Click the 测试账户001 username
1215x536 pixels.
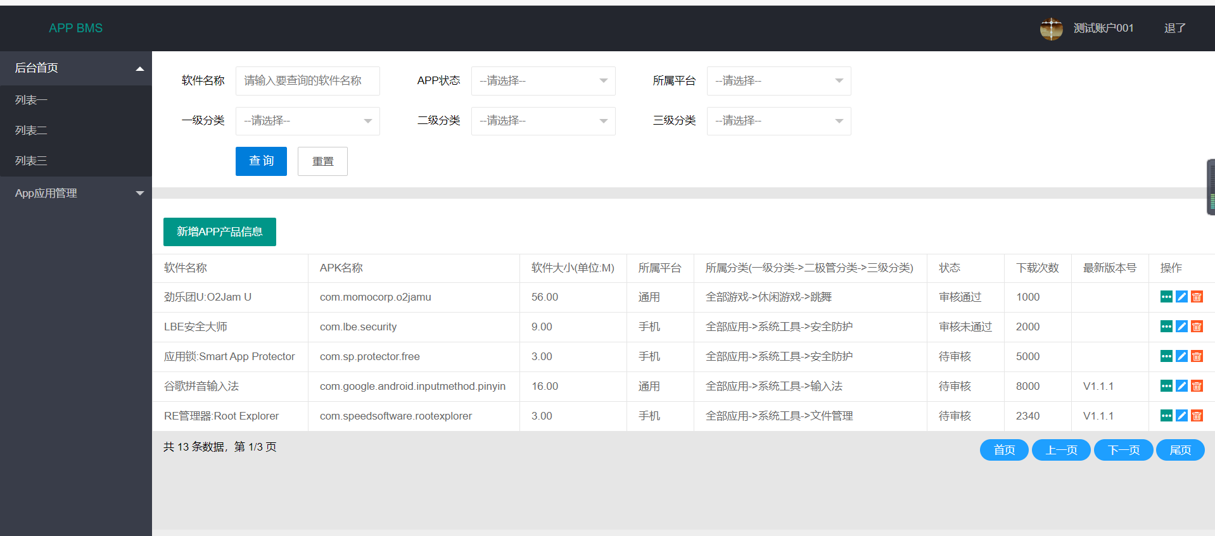1104,28
